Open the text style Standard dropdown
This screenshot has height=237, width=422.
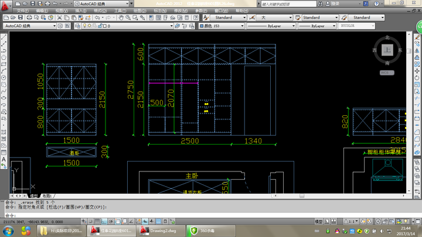pos(228,18)
